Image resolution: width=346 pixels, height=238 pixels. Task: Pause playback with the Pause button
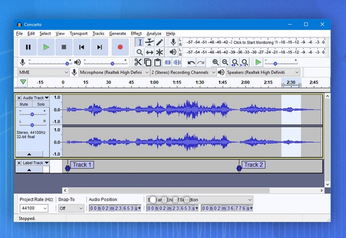point(28,47)
